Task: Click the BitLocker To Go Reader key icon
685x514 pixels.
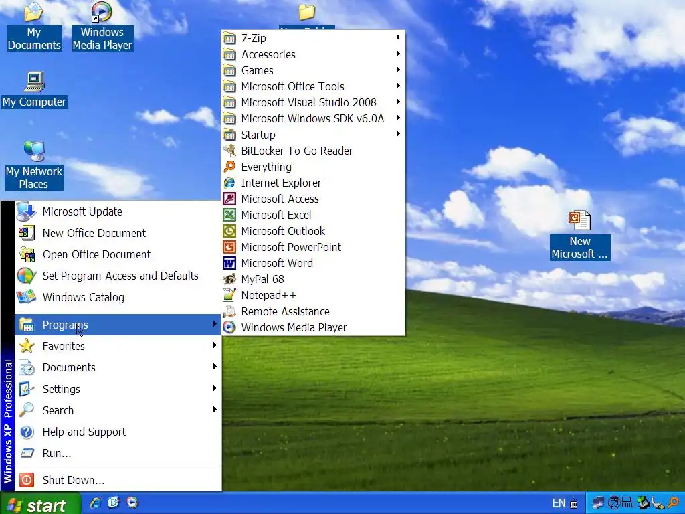Action: coord(230,151)
